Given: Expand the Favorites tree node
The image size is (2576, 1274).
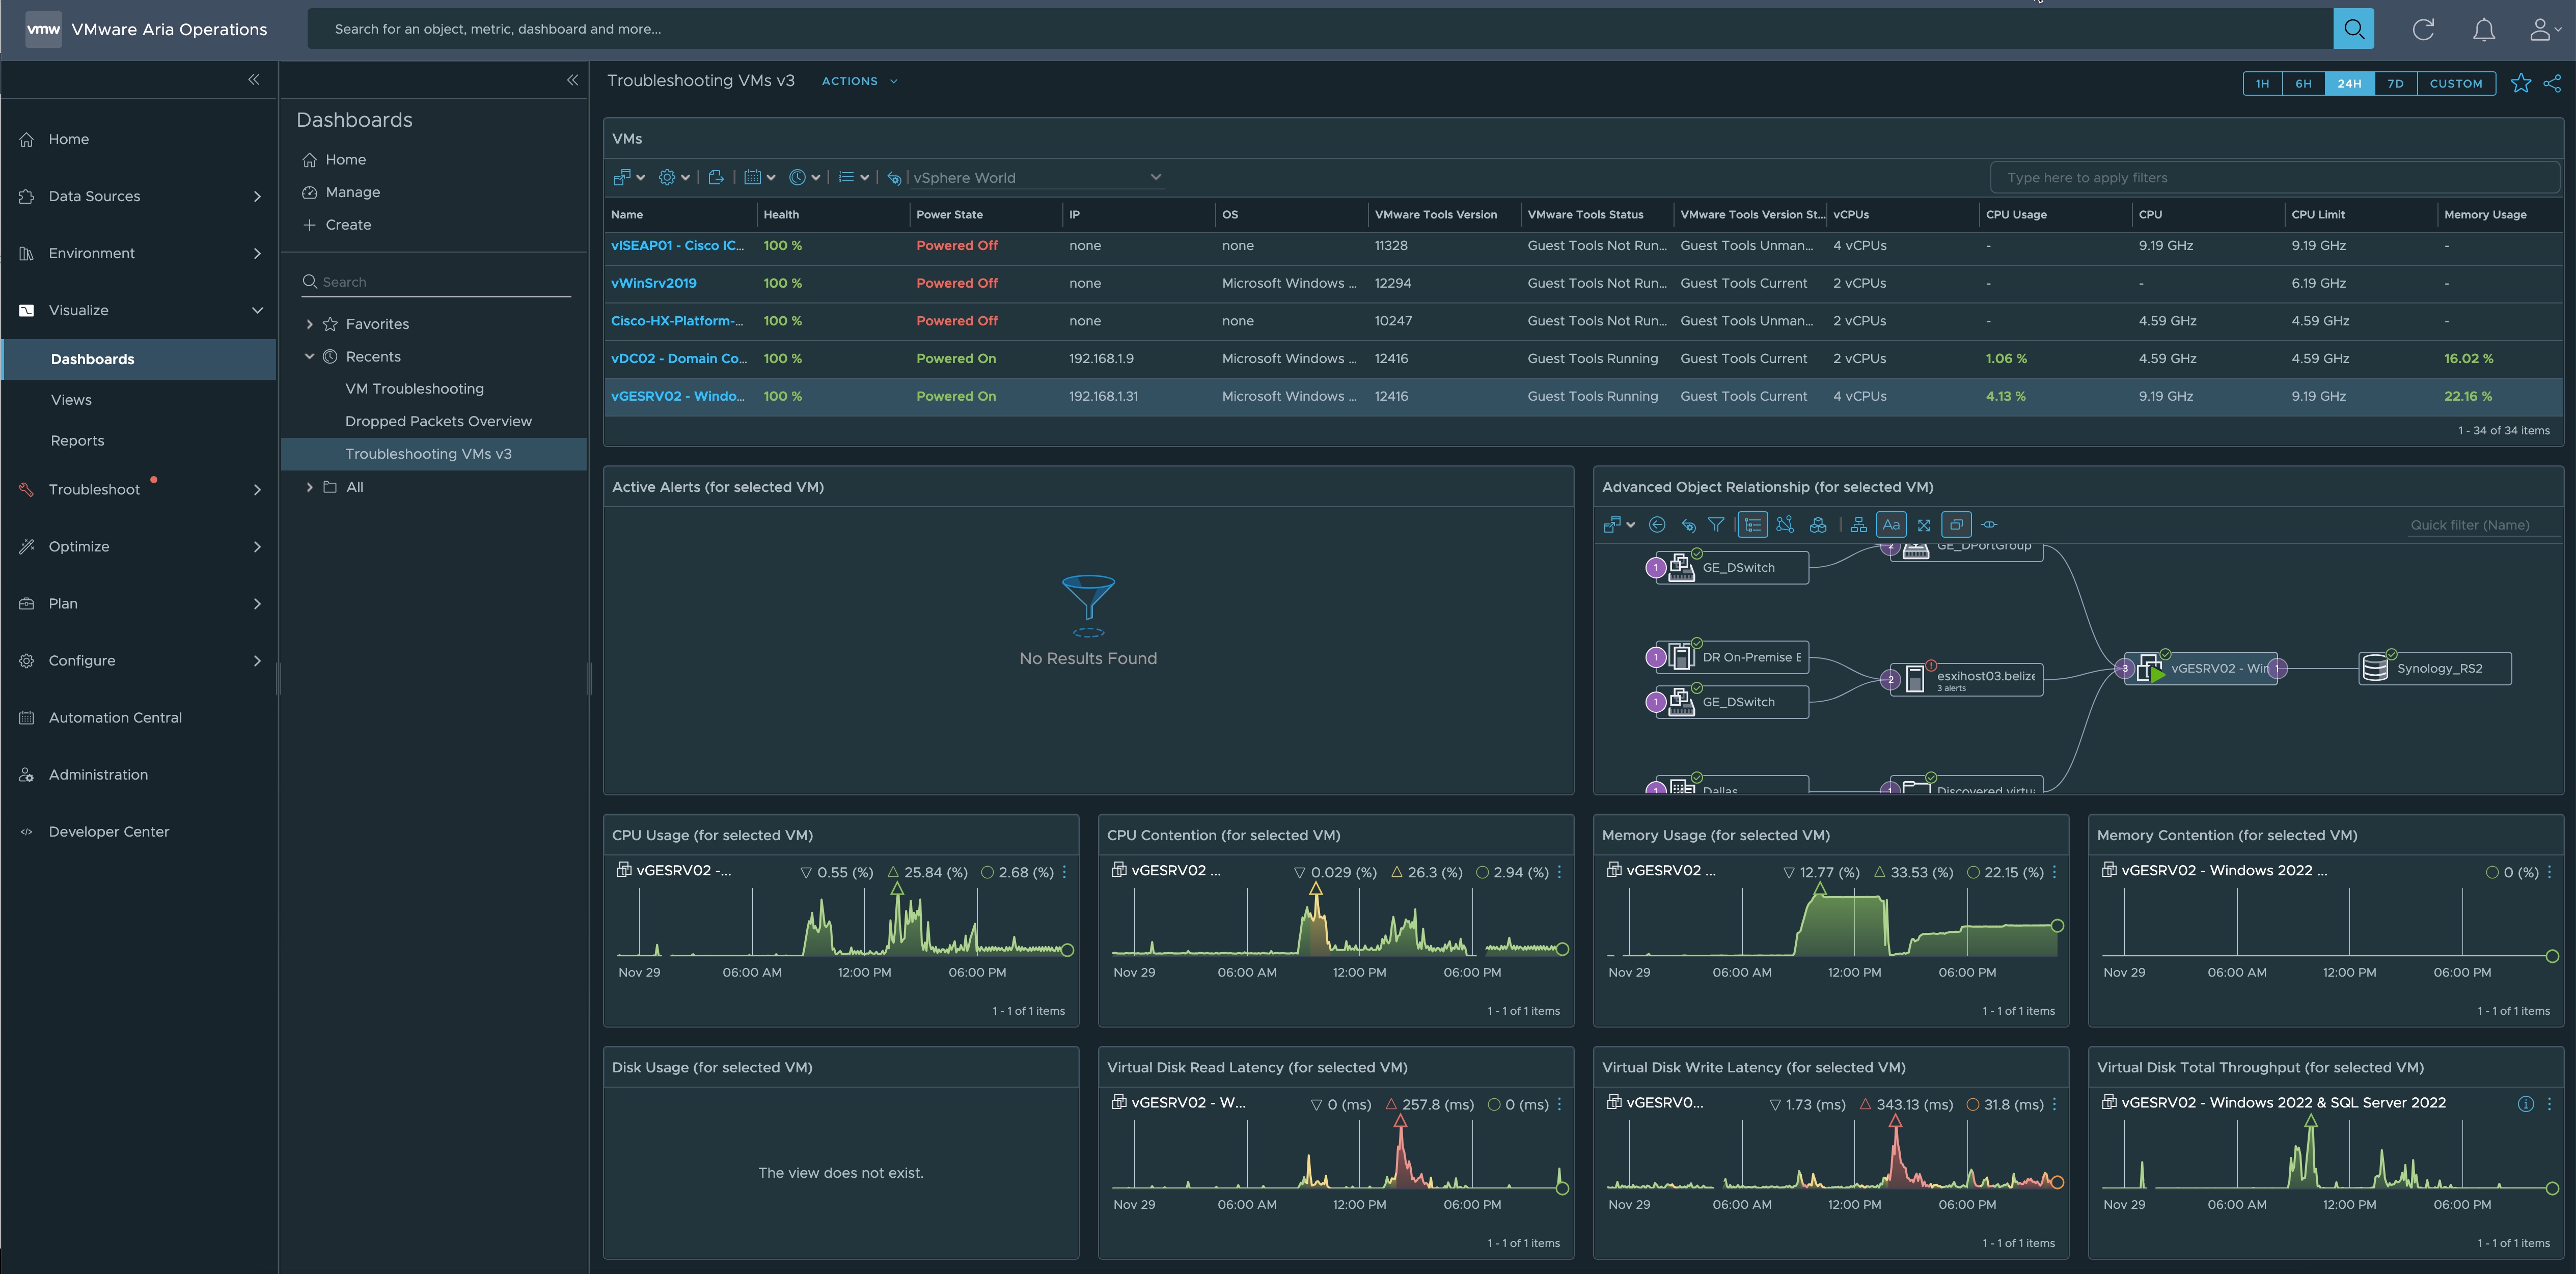Looking at the screenshot, I should [309, 324].
